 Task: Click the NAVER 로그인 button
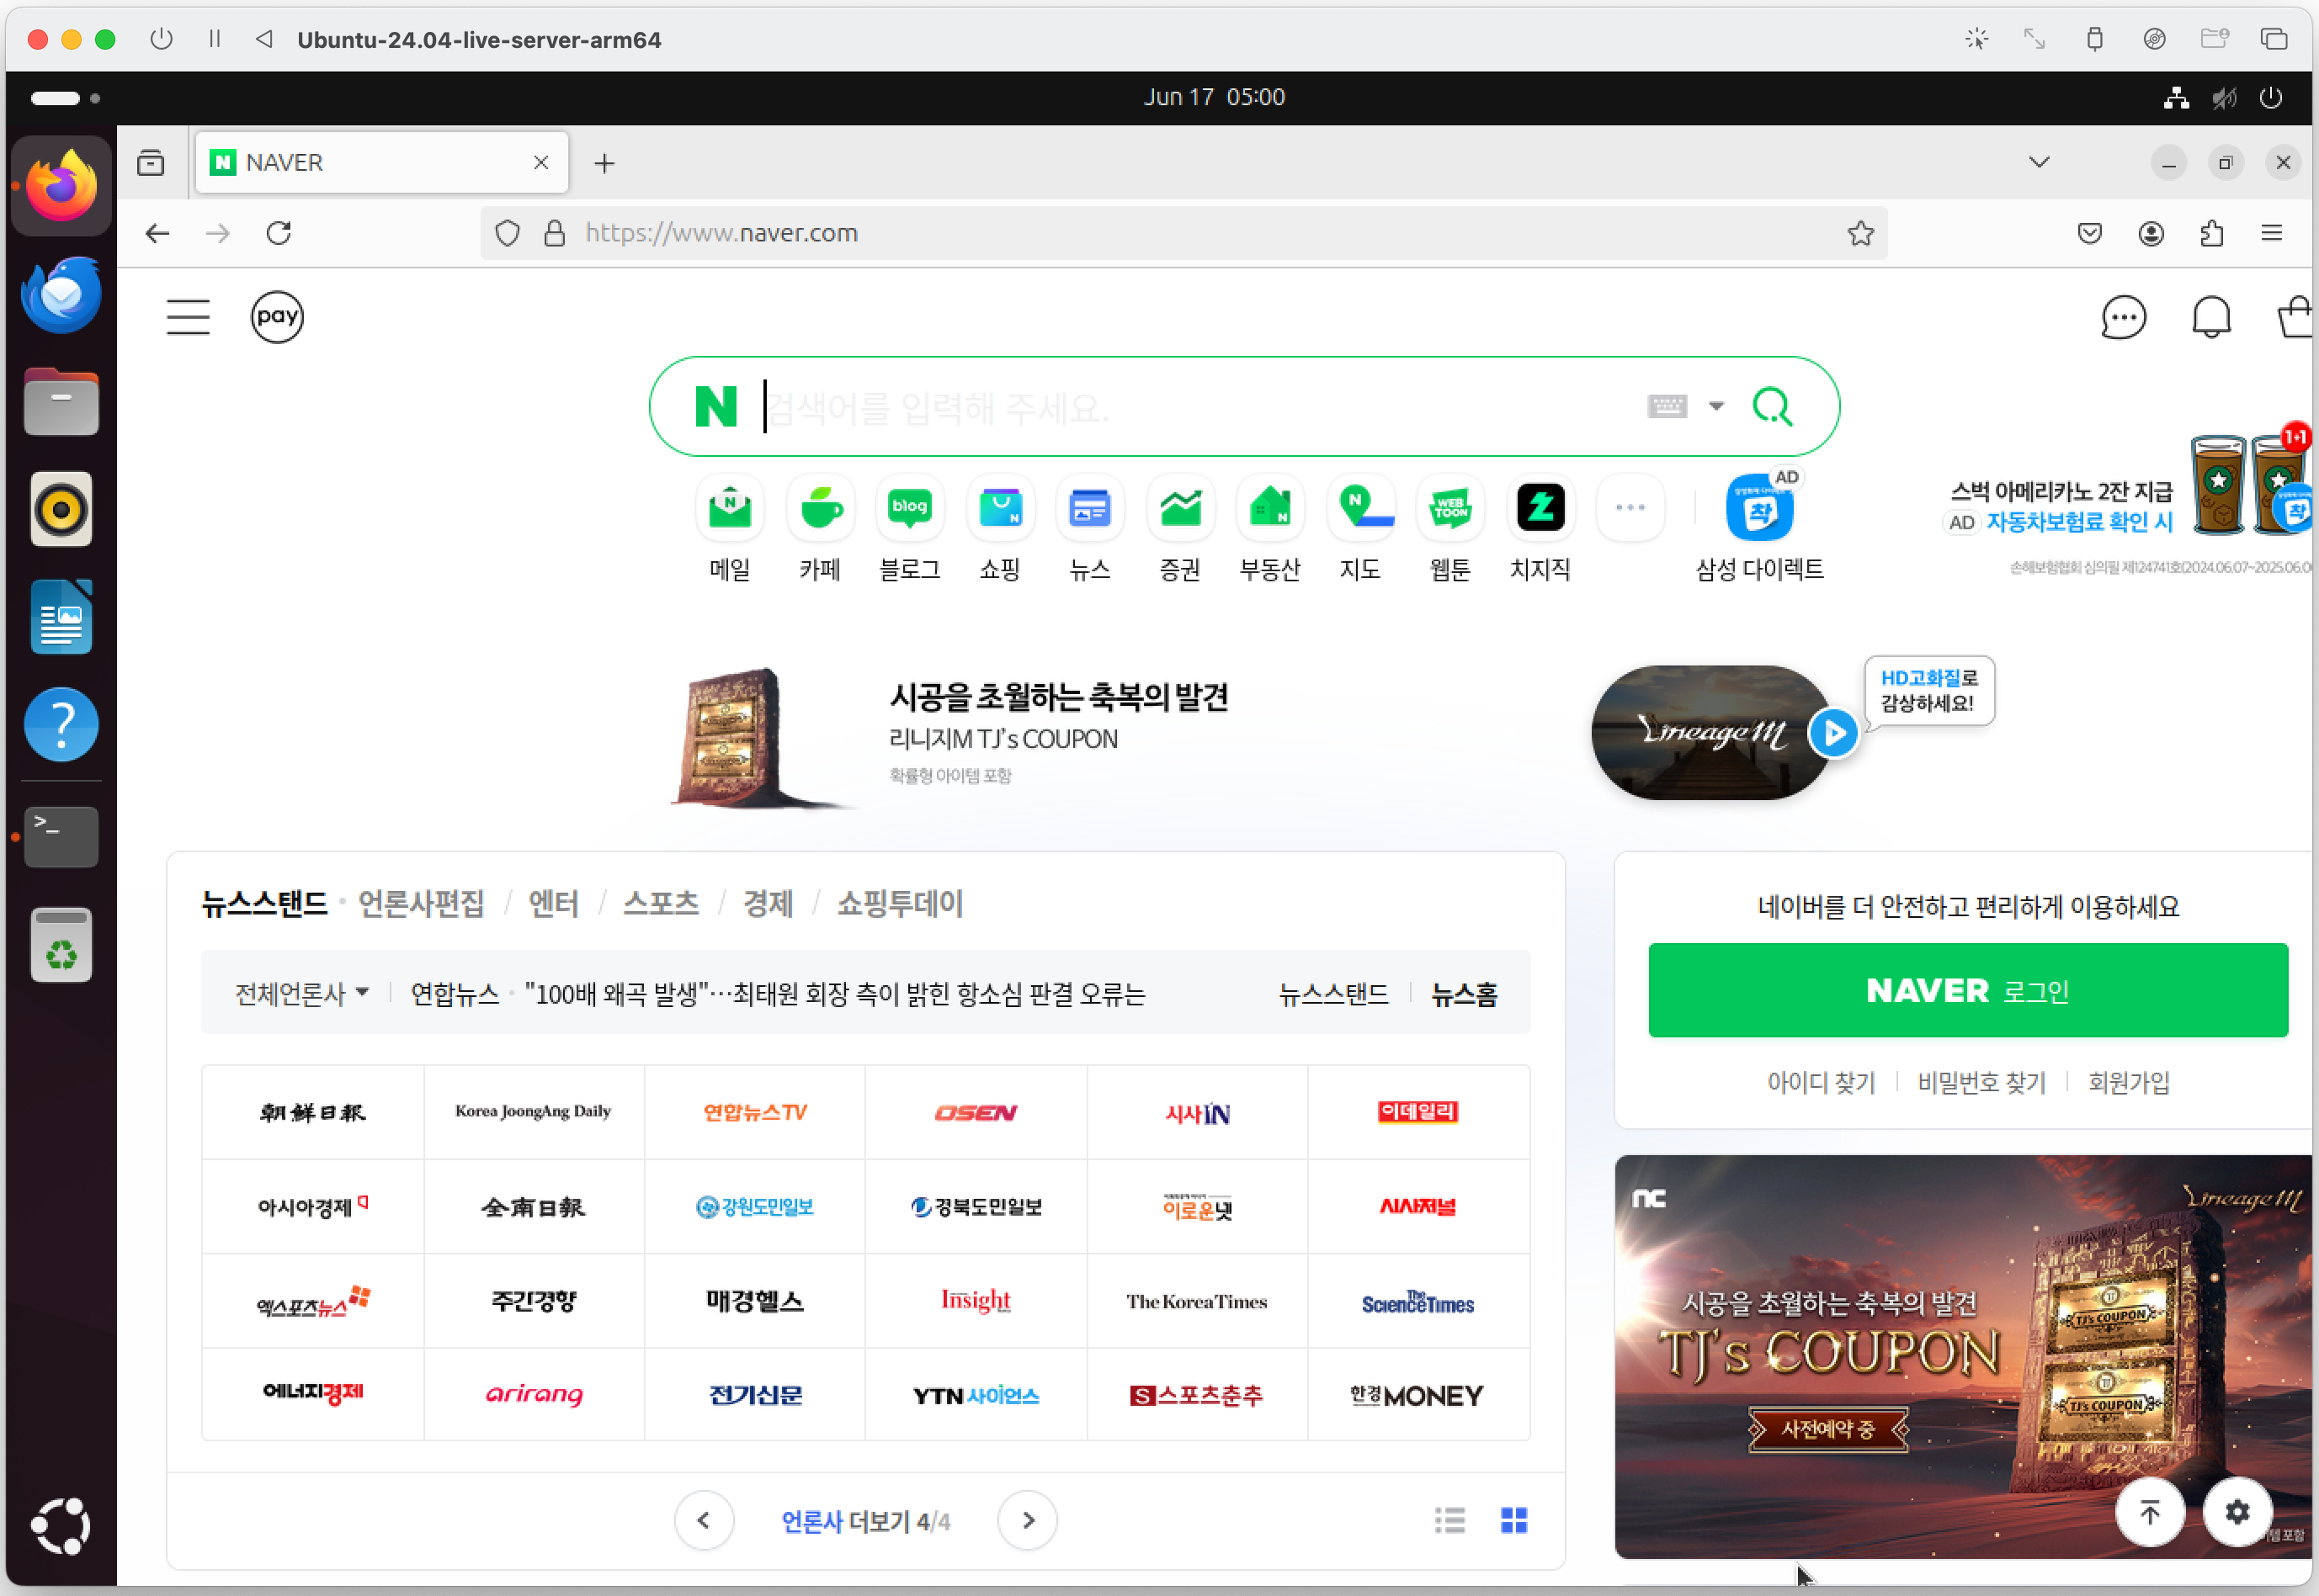(1967, 990)
